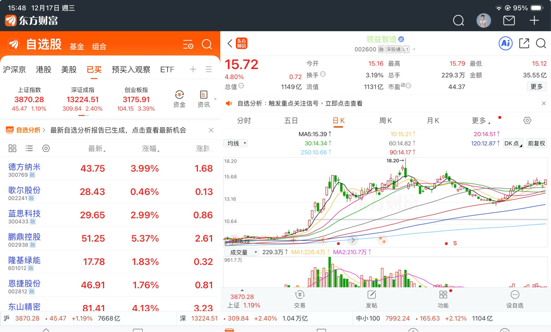This screenshot has height=332, width=551.
Task: Open search in the top bar
Action: [459, 20]
